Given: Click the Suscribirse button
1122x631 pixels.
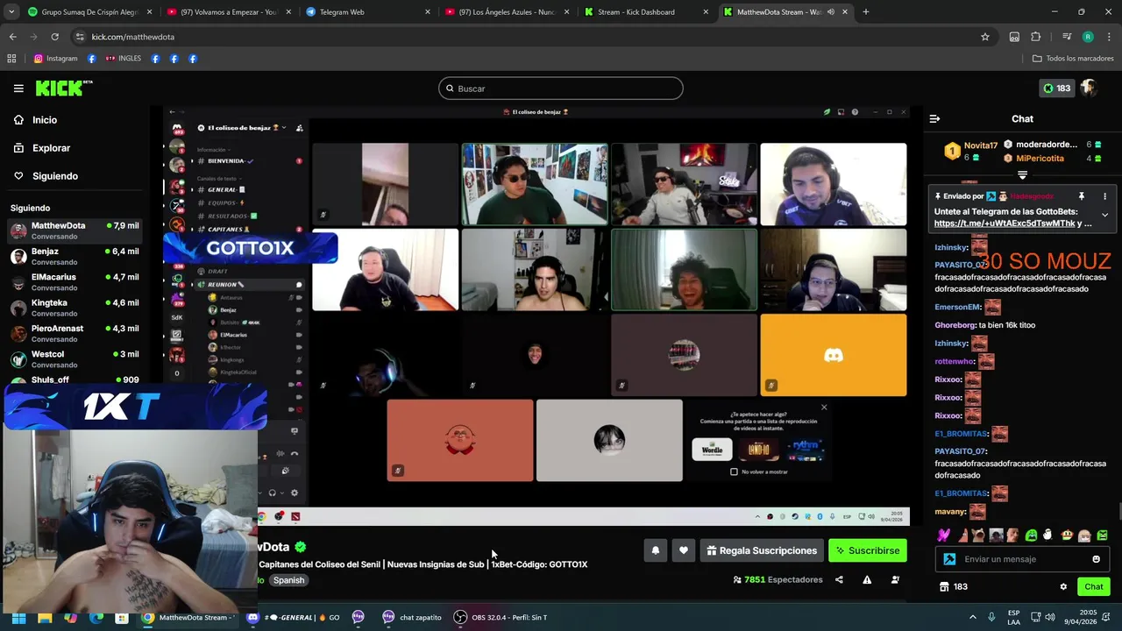Looking at the screenshot, I should point(868,550).
